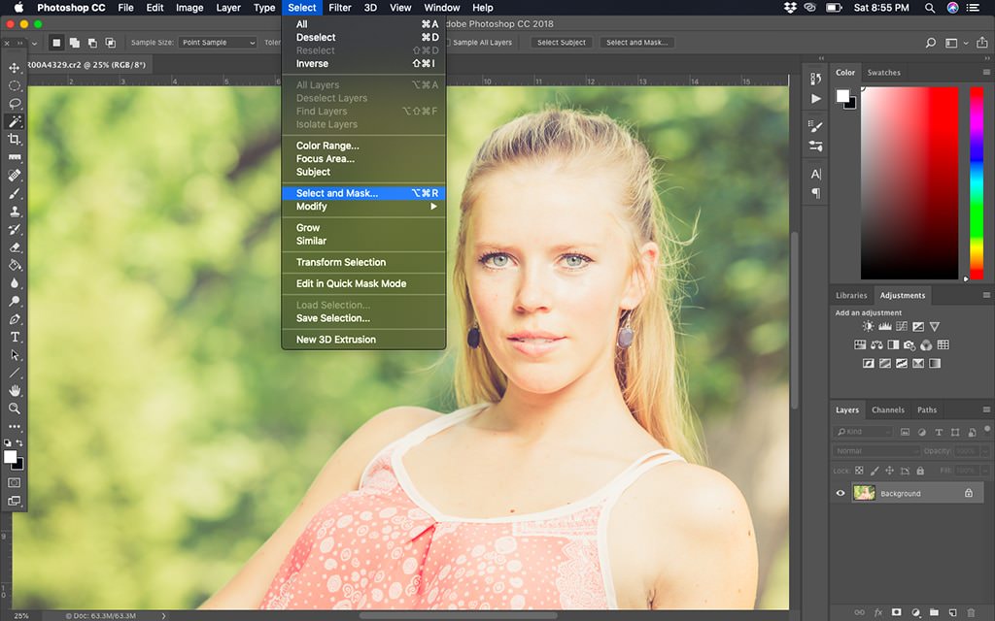995x621 pixels.
Task: Select the Clone Stamp tool
Action: pos(15,211)
